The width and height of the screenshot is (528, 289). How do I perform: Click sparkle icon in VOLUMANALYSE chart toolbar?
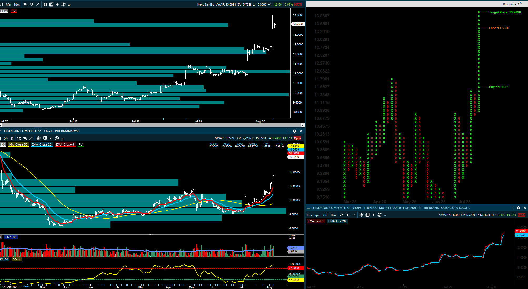point(51,138)
